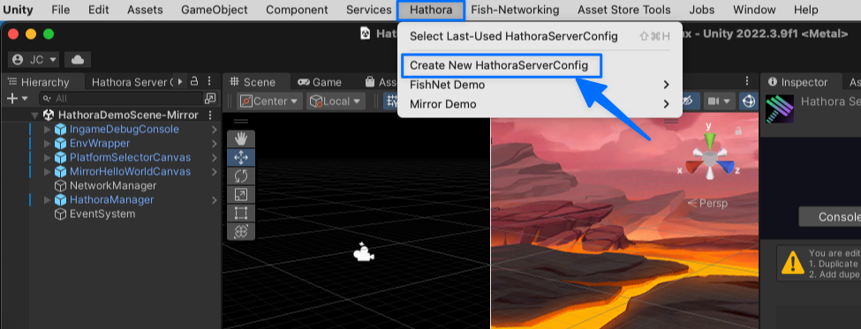Click the Scene view options kebab menu
The width and height of the screenshot is (861, 329).
coord(747,82)
